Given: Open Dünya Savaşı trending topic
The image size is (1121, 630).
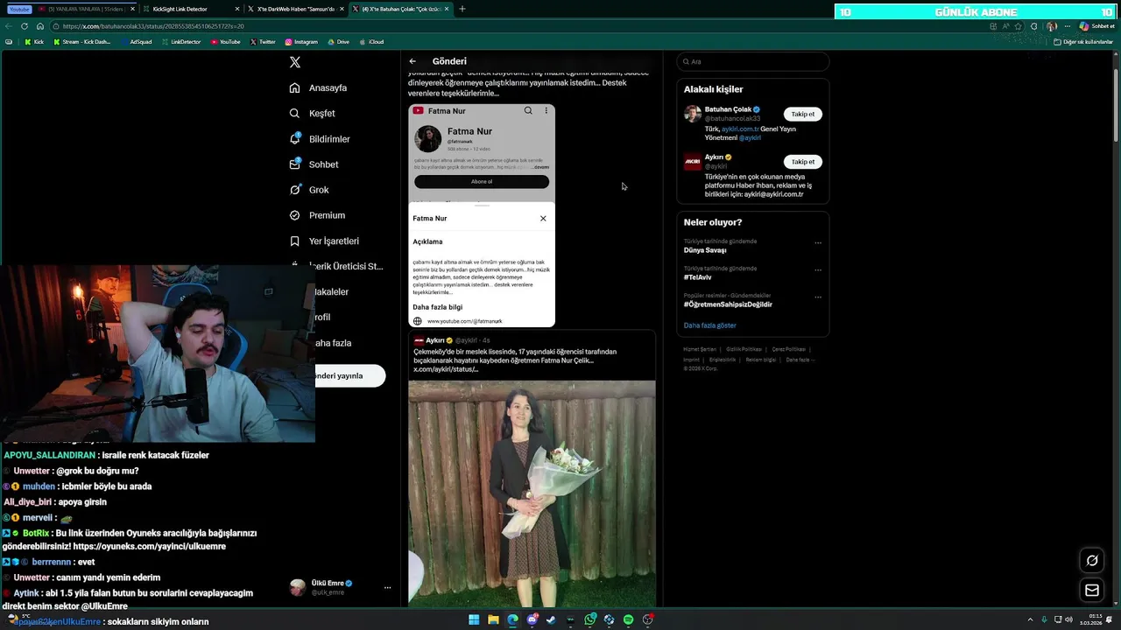Looking at the screenshot, I should [x=705, y=250].
